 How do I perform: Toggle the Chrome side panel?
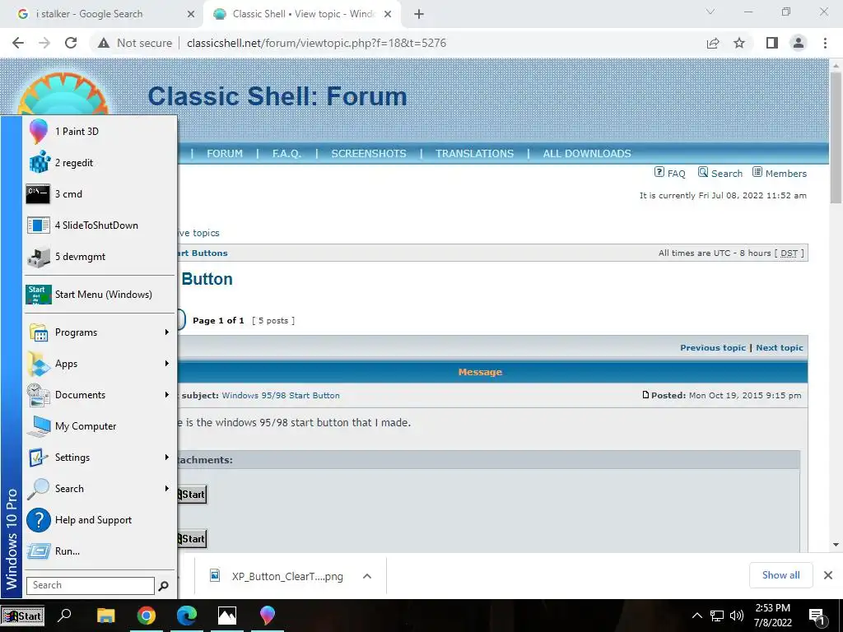[772, 43]
